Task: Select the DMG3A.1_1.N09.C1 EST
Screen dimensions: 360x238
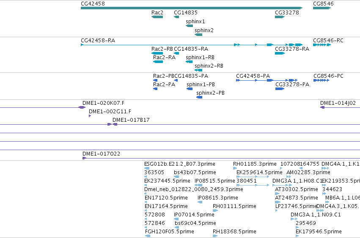Action: point(294,219)
